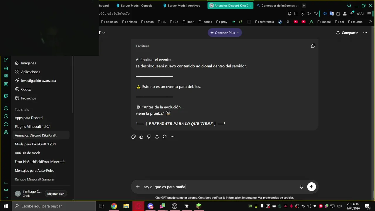Copy the ChatGPT response

pos(134,137)
